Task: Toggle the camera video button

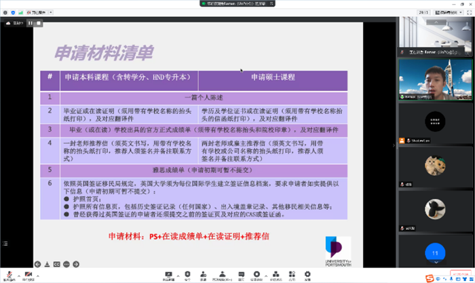Action: tap(28, 275)
